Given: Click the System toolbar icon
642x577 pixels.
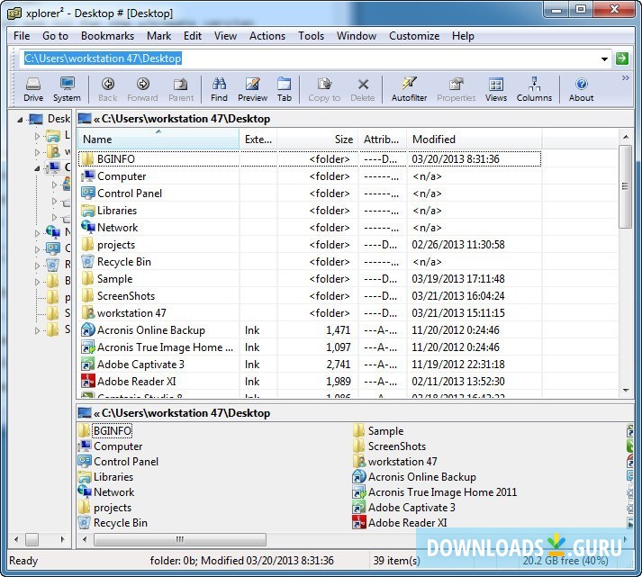Looking at the screenshot, I should pyautogui.click(x=67, y=89).
